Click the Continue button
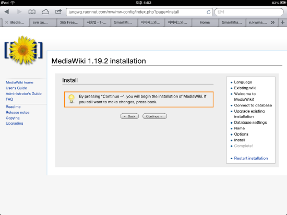287x215 pixels. [154, 116]
